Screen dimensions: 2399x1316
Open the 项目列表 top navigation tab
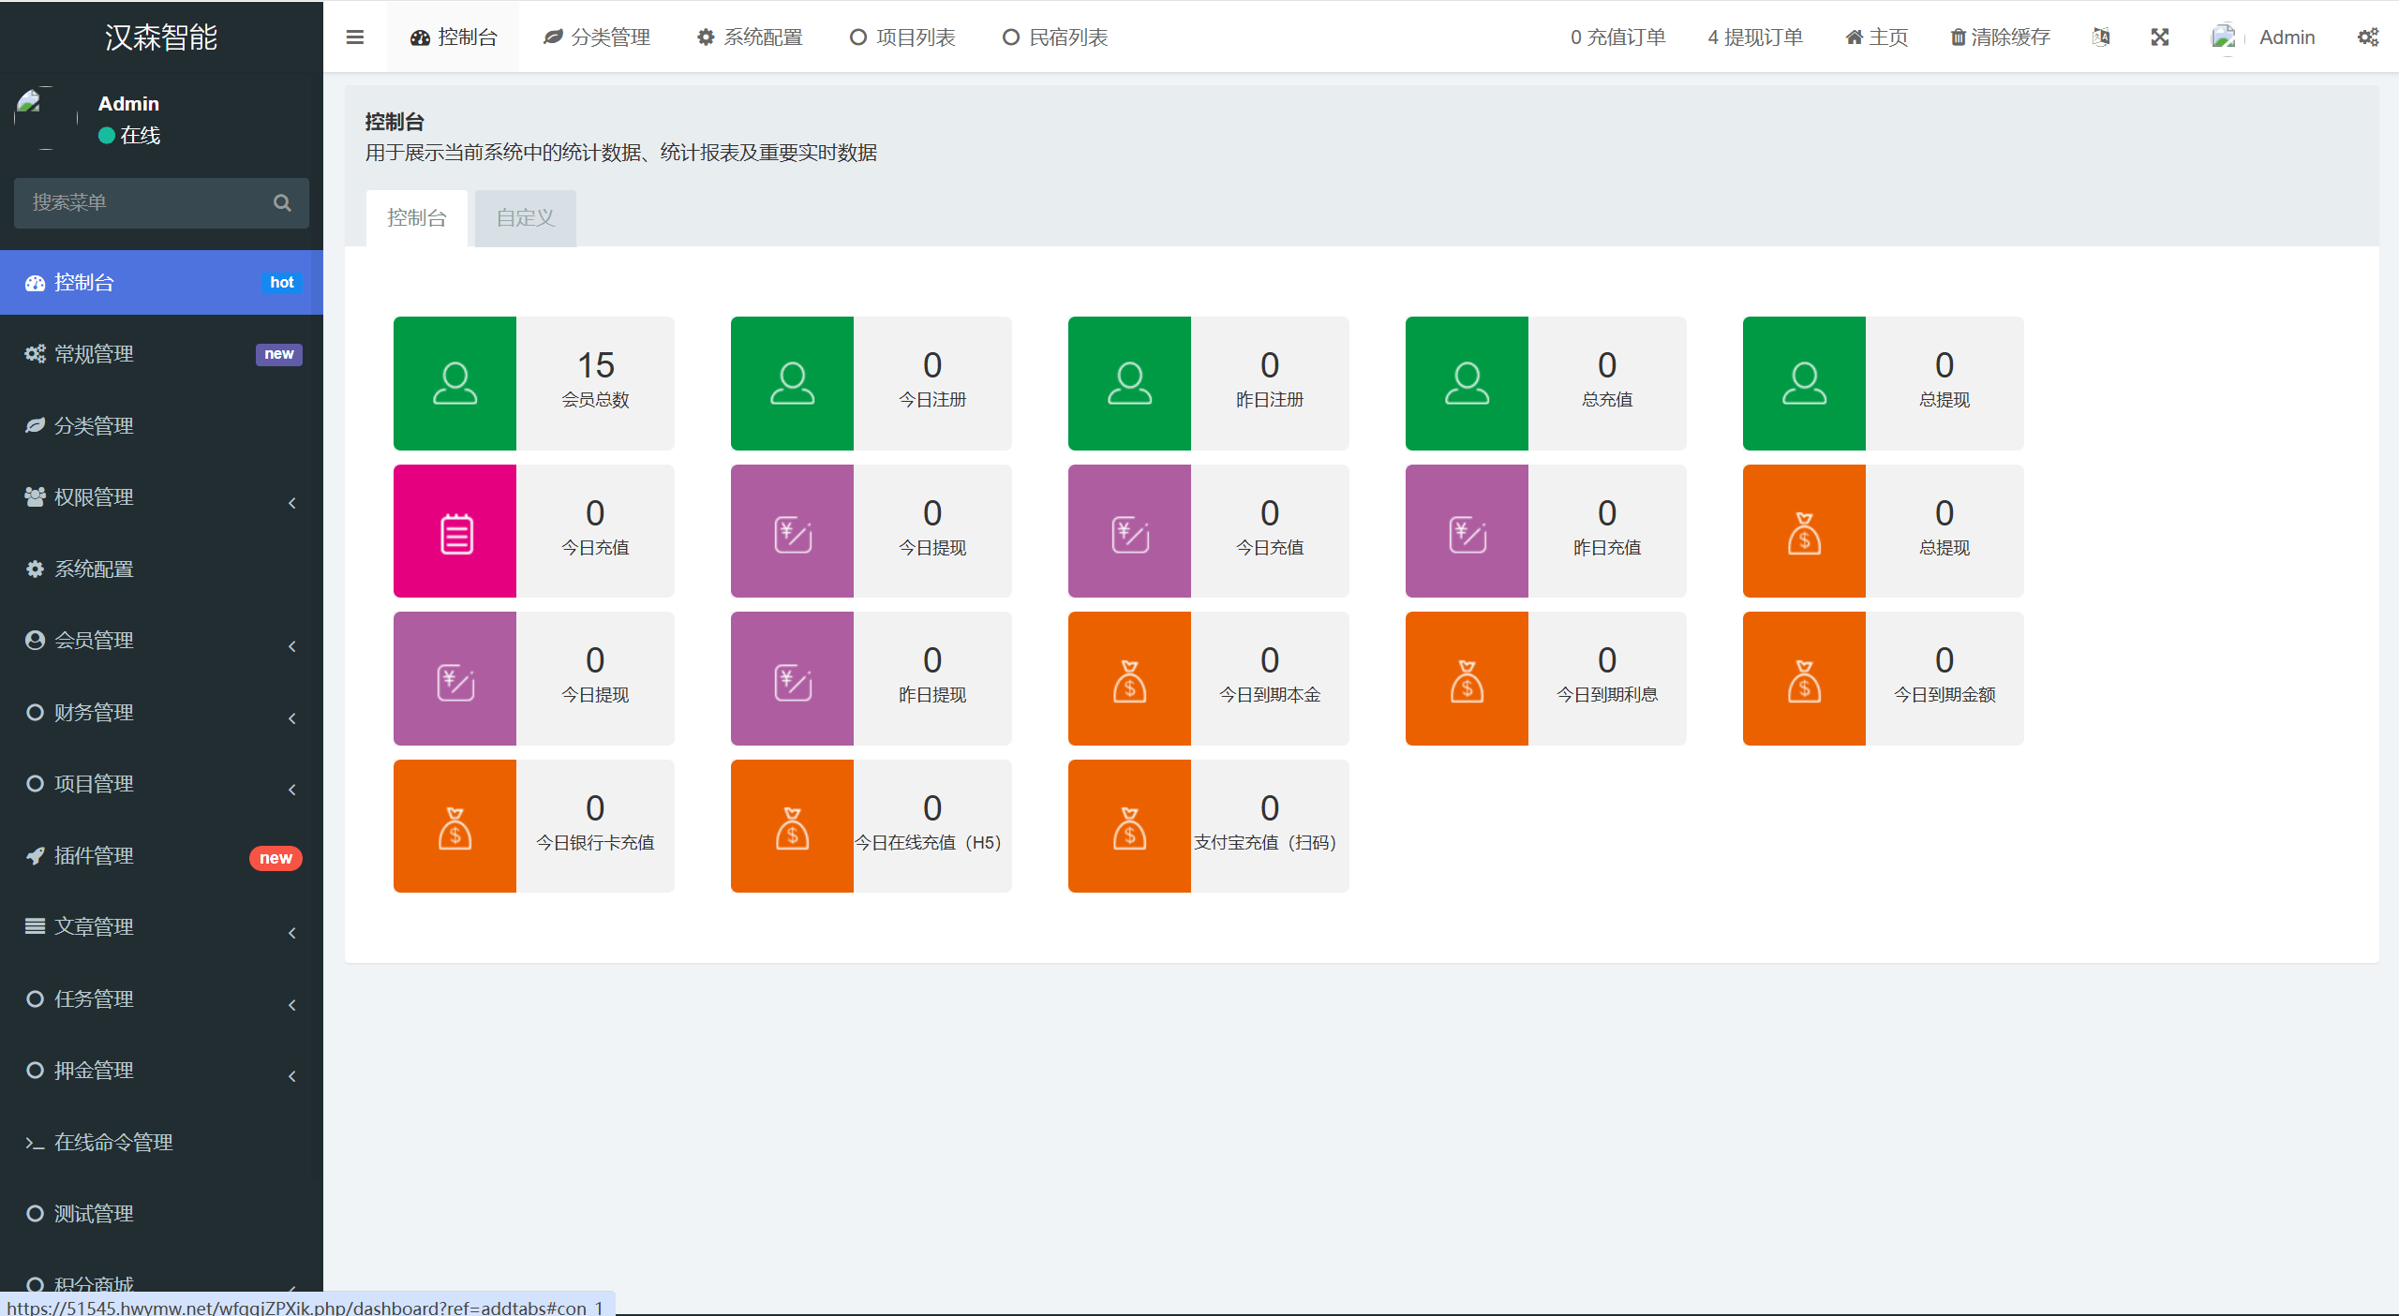pyautogui.click(x=902, y=37)
